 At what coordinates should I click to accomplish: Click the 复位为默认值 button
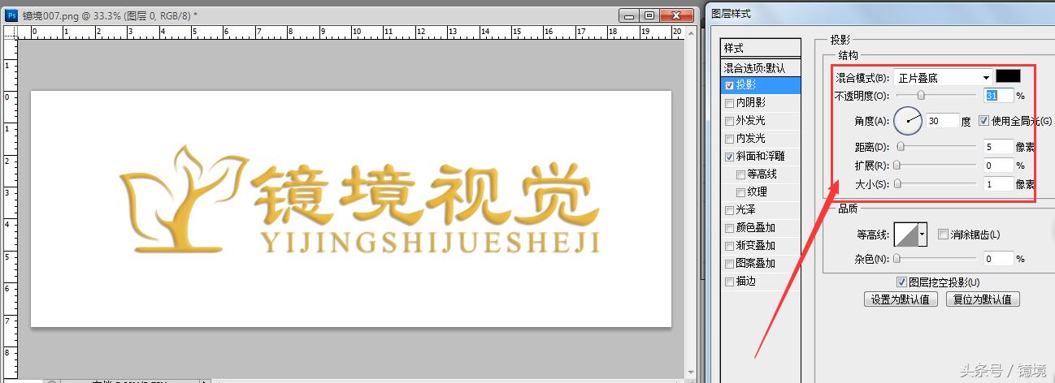coord(982,299)
